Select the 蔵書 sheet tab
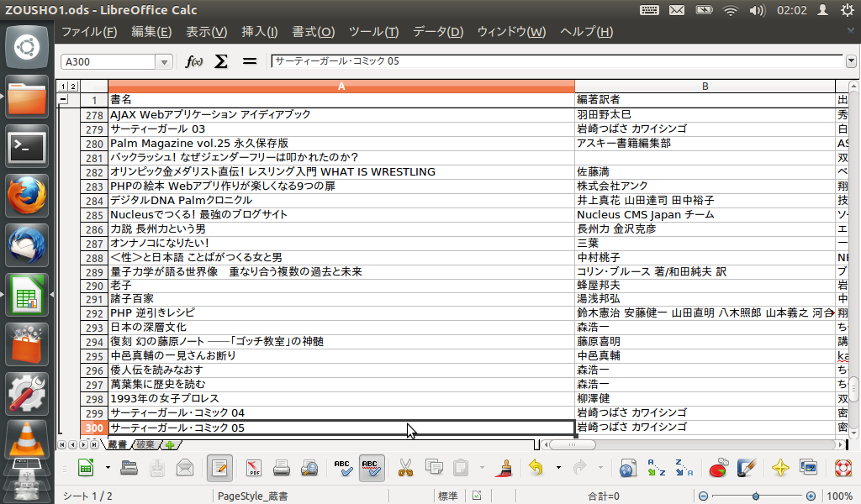This screenshot has width=861, height=504. point(117,444)
